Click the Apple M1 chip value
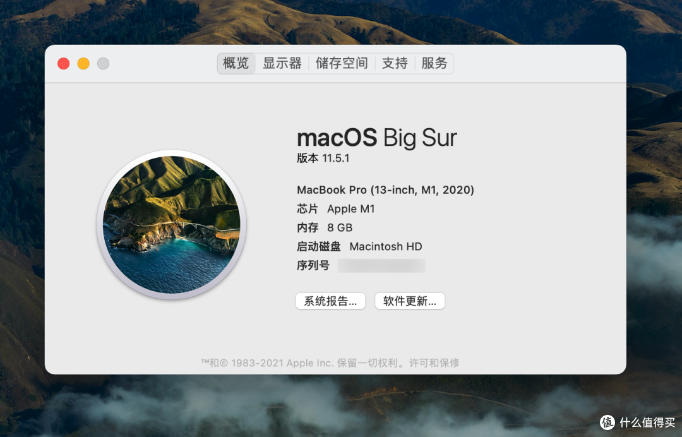The height and width of the screenshot is (437, 682). click(x=351, y=209)
